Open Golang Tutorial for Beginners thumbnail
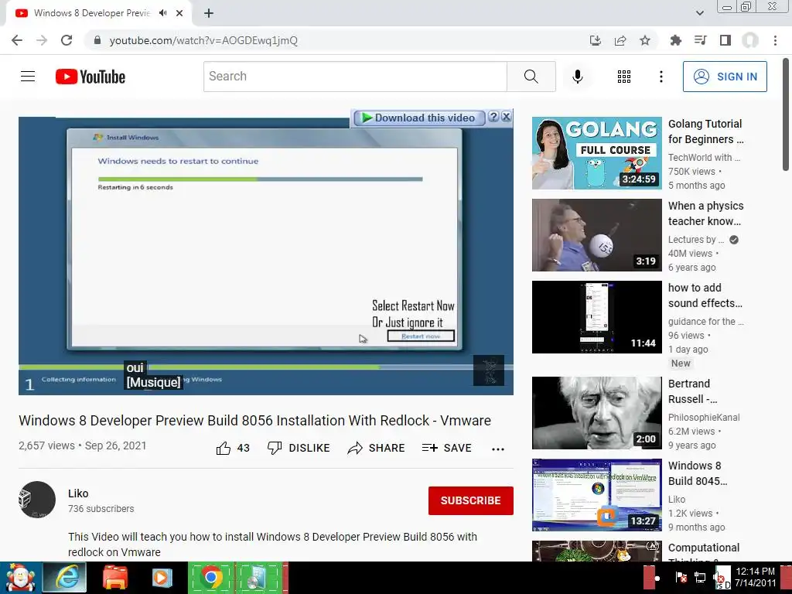The width and height of the screenshot is (792, 594). 596,153
